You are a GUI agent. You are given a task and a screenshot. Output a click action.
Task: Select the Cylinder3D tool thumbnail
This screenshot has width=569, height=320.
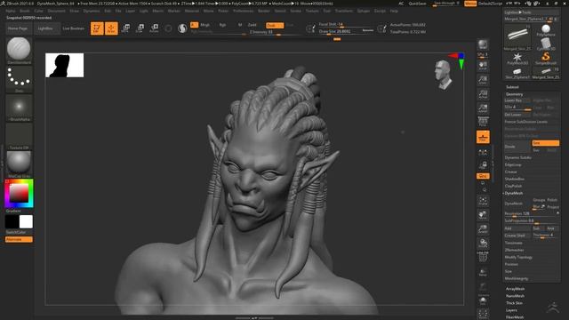545,44
